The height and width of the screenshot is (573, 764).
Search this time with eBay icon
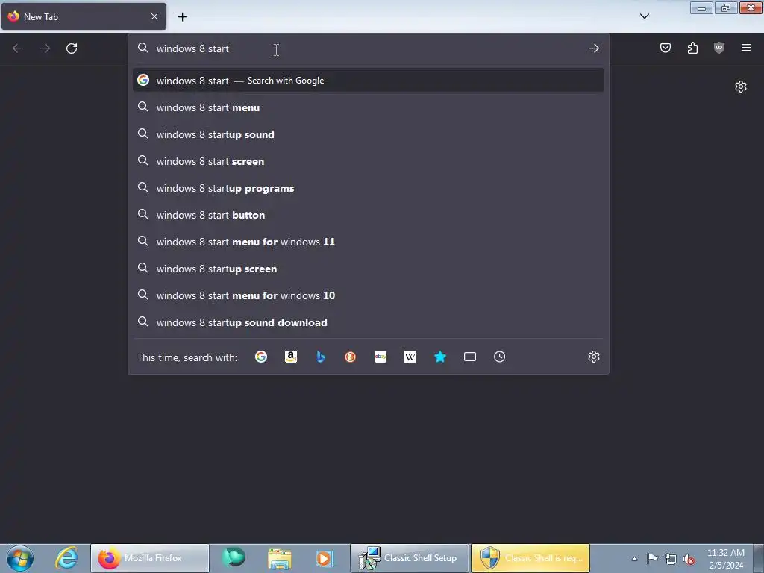(x=381, y=357)
